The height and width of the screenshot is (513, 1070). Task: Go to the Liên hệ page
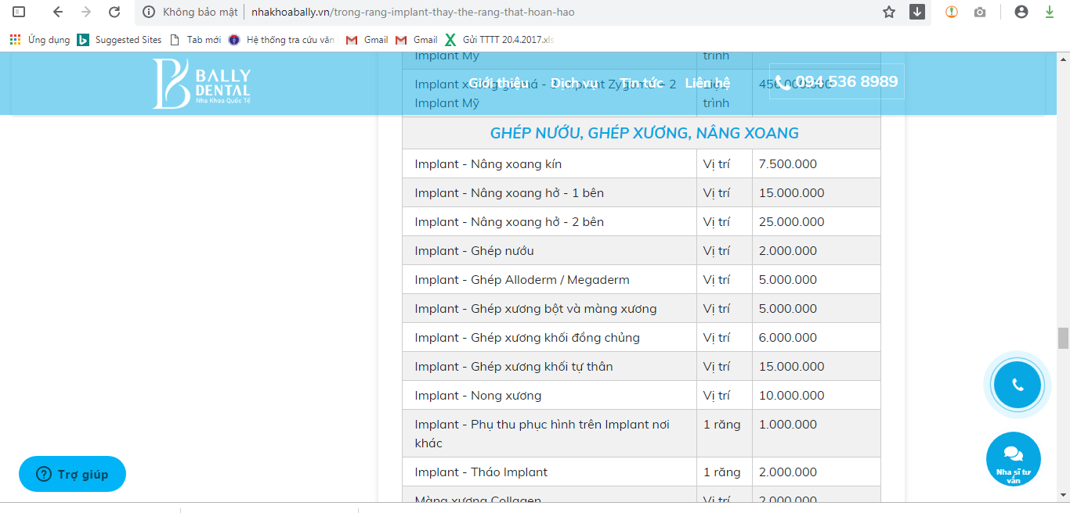707,83
